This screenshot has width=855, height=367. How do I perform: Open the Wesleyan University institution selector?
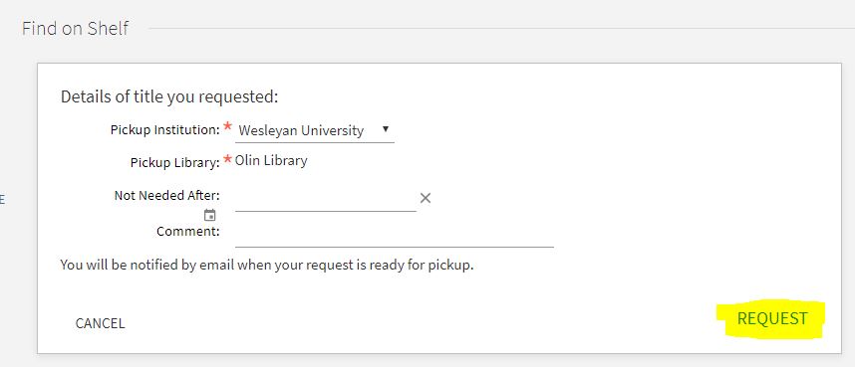click(x=314, y=130)
